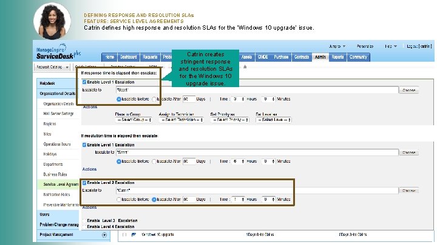Click the Personalize link
The width and height of the screenshot is (437, 245).
click(365, 47)
